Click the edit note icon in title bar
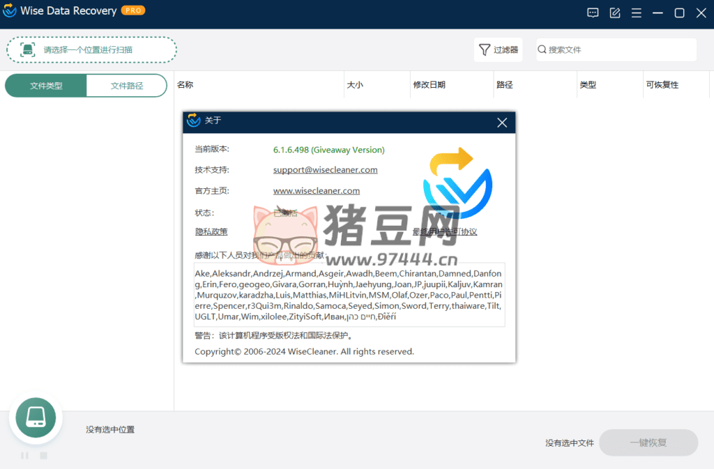Viewport: 714px width, 469px height. click(x=615, y=13)
